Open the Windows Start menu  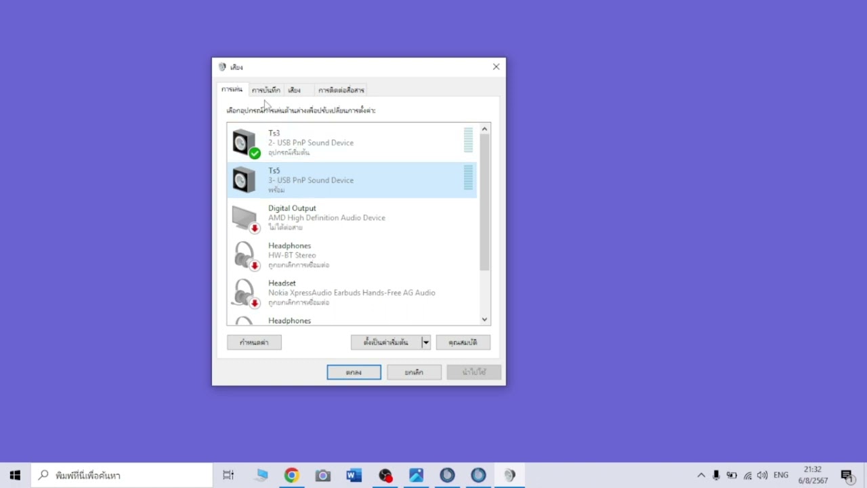coord(15,475)
